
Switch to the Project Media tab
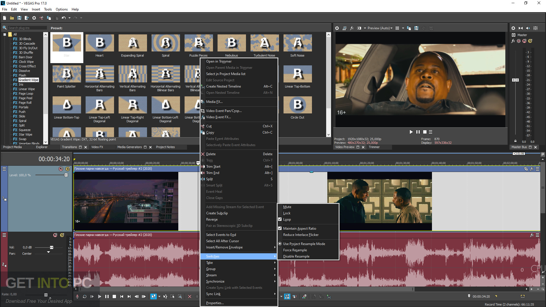coord(12,147)
